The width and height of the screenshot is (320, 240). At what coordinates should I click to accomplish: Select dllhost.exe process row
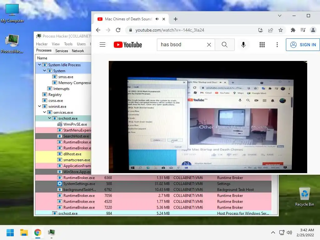pyautogui.click(x=63, y=154)
